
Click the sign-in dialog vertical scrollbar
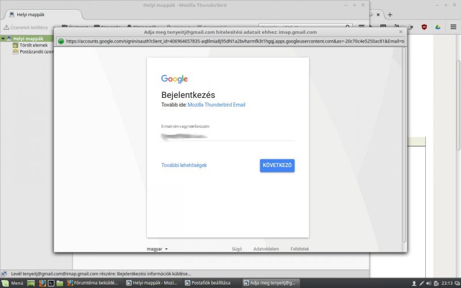click(x=405, y=146)
